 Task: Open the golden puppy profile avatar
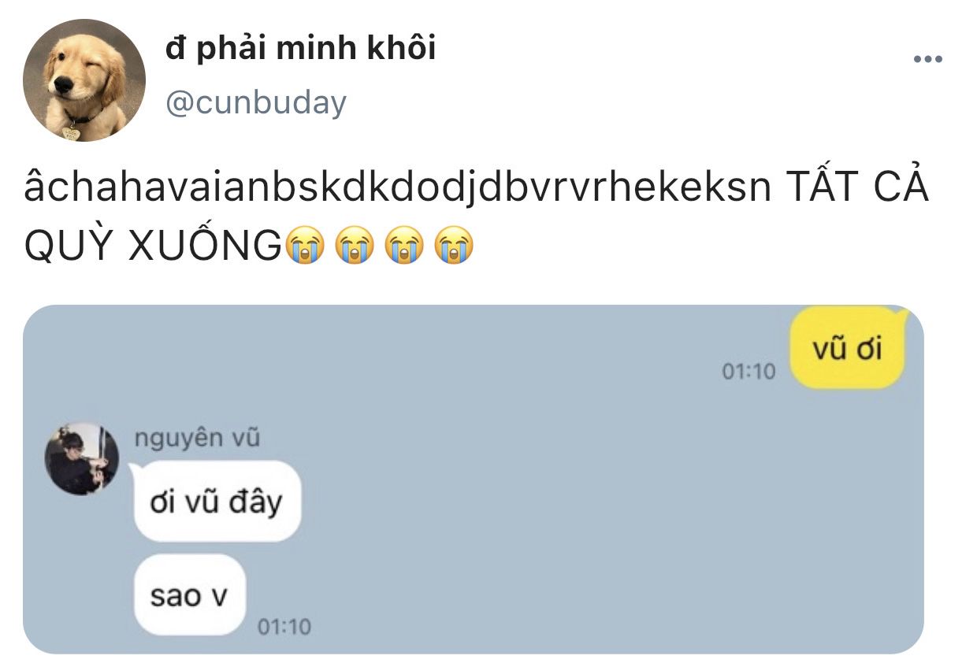84,81
